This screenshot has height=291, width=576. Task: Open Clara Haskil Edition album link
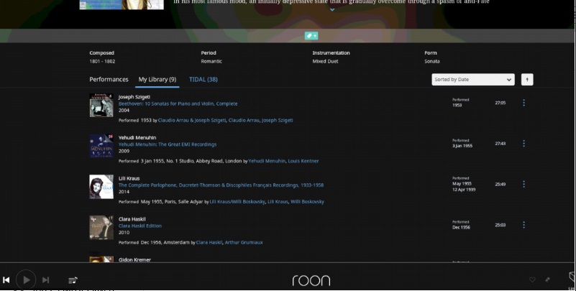coord(140,226)
